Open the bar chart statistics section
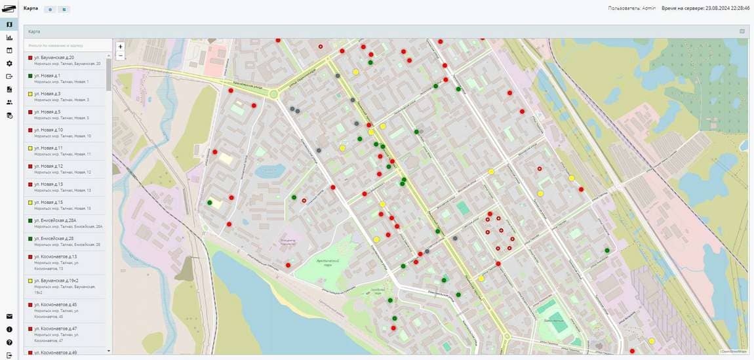 (x=9, y=38)
